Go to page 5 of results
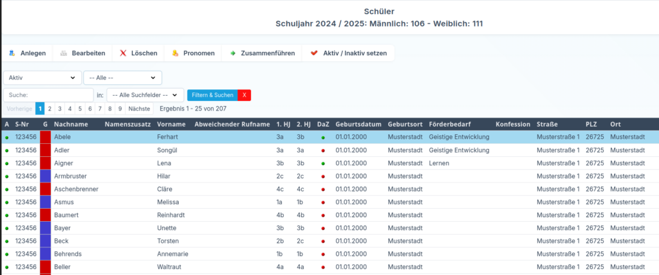The height and width of the screenshot is (275, 659). coord(80,109)
